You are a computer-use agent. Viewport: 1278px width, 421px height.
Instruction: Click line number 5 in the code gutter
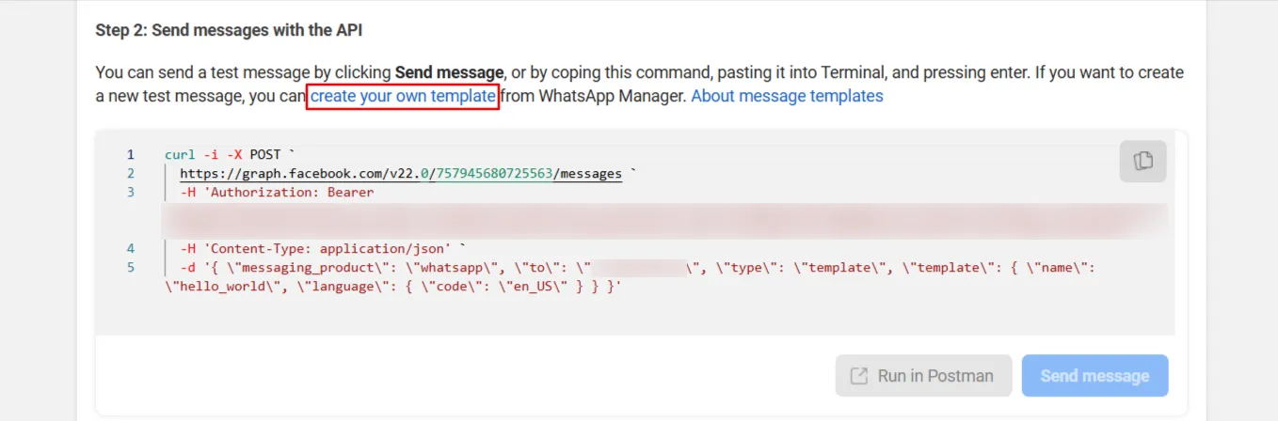tap(131, 267)
